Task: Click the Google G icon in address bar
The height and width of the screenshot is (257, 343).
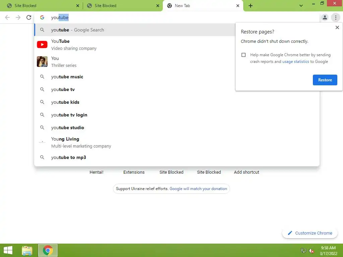Action: click(x=42, y=17)
